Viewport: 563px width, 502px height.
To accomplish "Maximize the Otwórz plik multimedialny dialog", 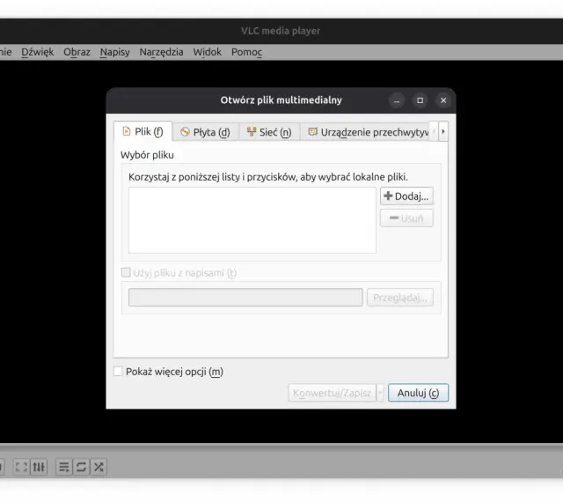I will 420,100.
